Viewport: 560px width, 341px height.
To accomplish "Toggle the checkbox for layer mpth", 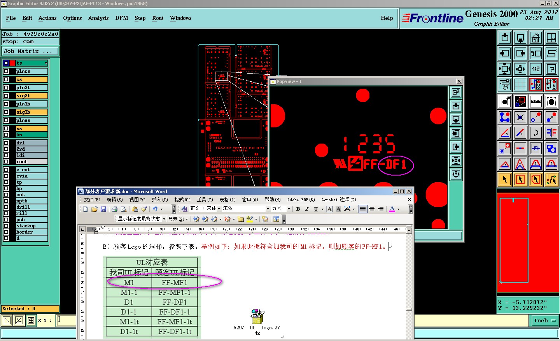I will [x=6, y=201].
